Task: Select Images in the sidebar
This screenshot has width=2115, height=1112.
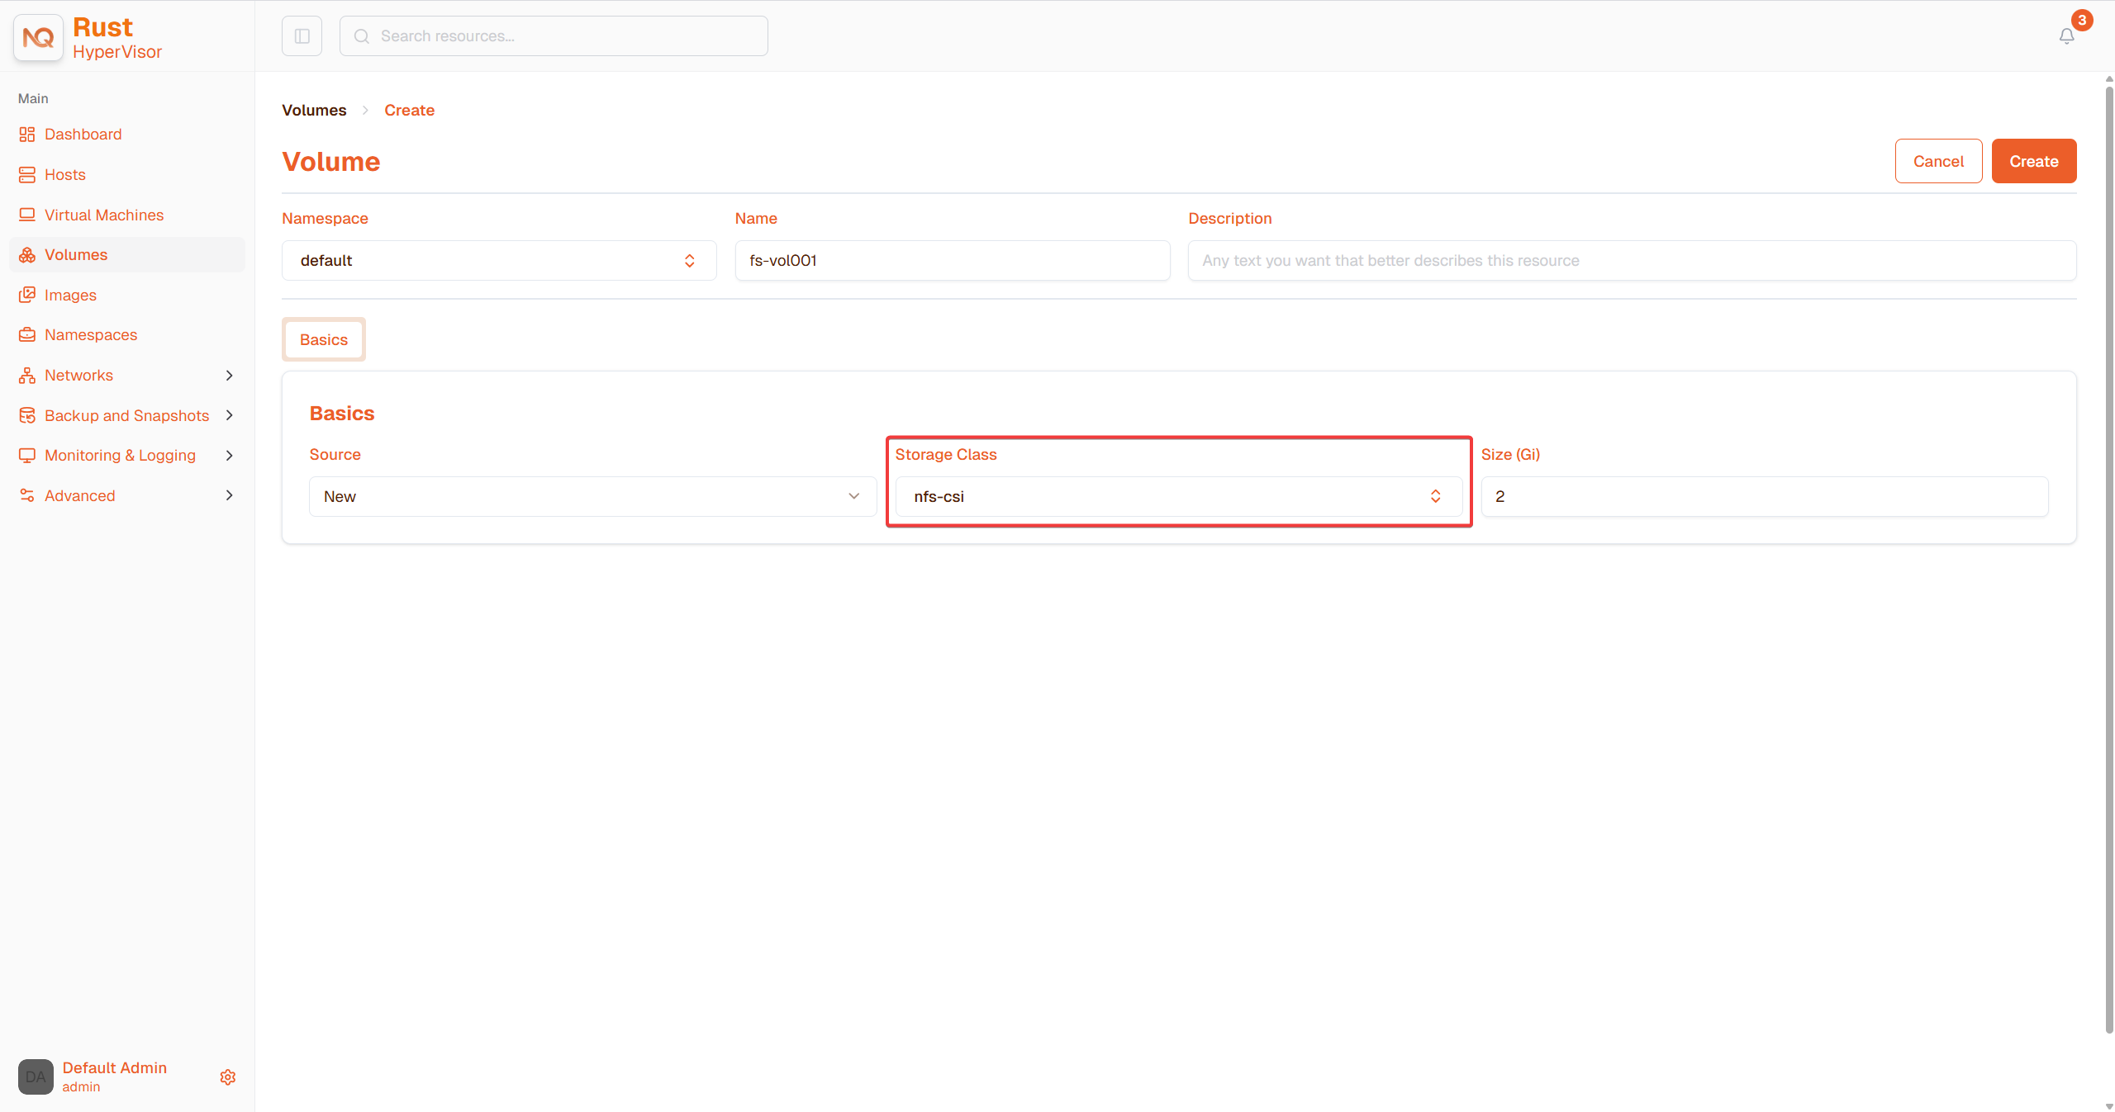Action: pyautogui.click(x=70, y=296)
